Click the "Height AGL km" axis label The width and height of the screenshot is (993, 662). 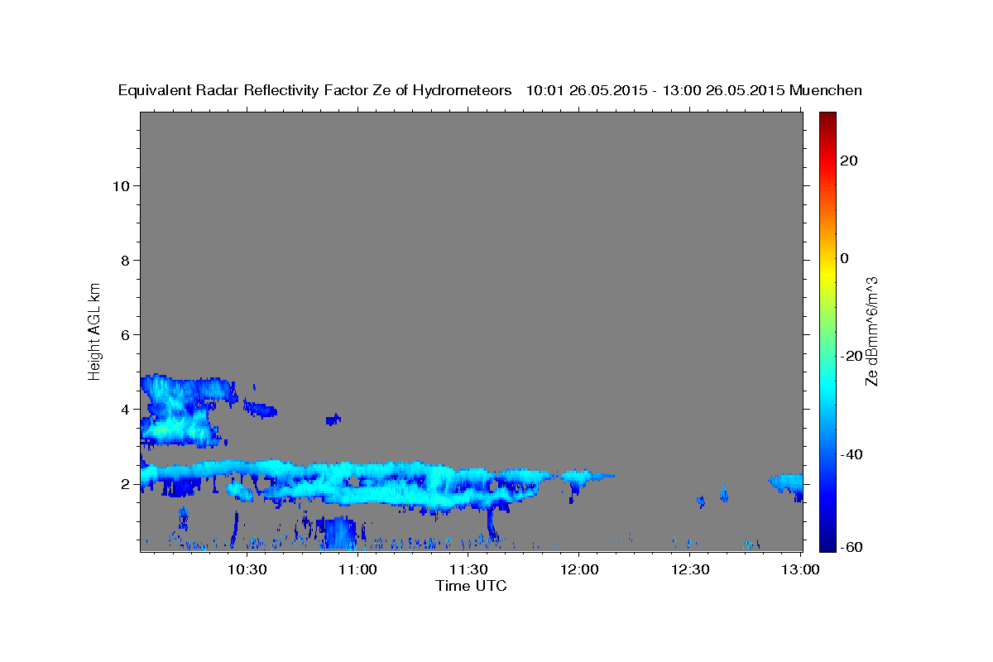(x=95, y=330)
